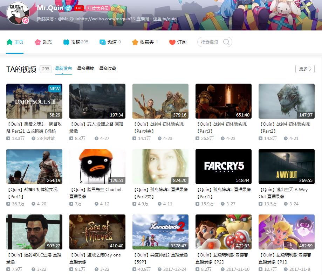
Task: Click the male gender icon beside Mr.Quin
Action: [x=69, y=8]
